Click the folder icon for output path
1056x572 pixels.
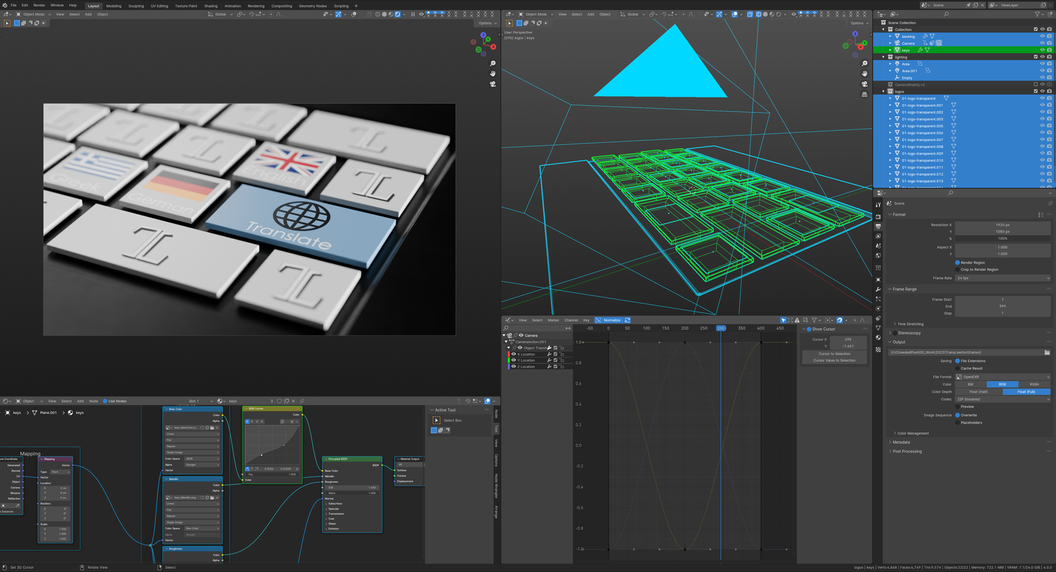click(1047, 352)
